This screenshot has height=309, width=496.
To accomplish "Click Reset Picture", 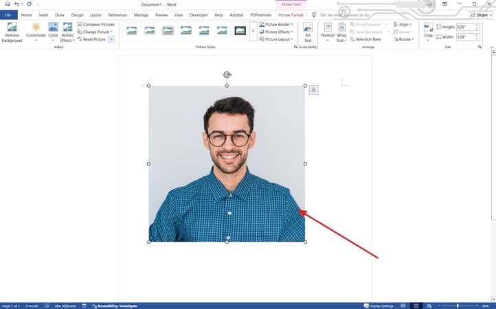I will pos(91,39).
